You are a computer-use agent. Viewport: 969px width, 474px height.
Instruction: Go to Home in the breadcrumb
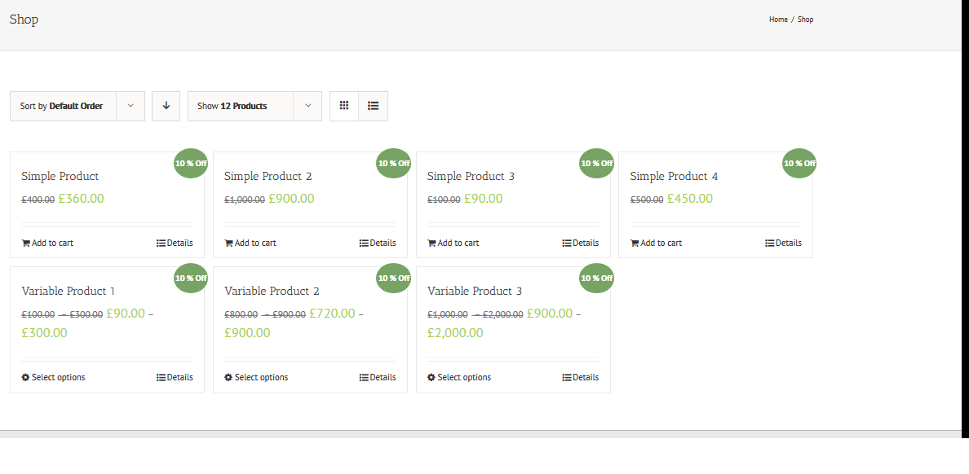778,20
